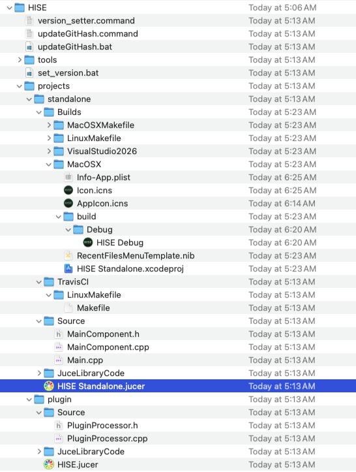Select the HISE Standalone.xcodeproj file name
This screenshot has width=356, height=472.
point(130,269)
